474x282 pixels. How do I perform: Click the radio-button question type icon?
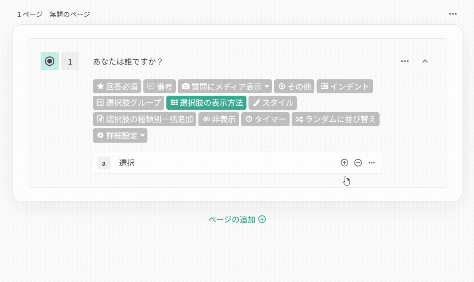pyautogui.click(x=50, y=61)
